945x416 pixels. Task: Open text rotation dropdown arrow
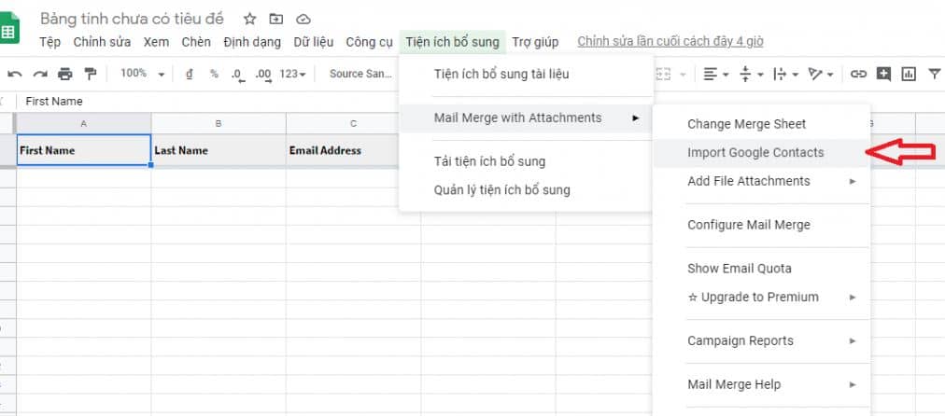(x=830, y=75)
